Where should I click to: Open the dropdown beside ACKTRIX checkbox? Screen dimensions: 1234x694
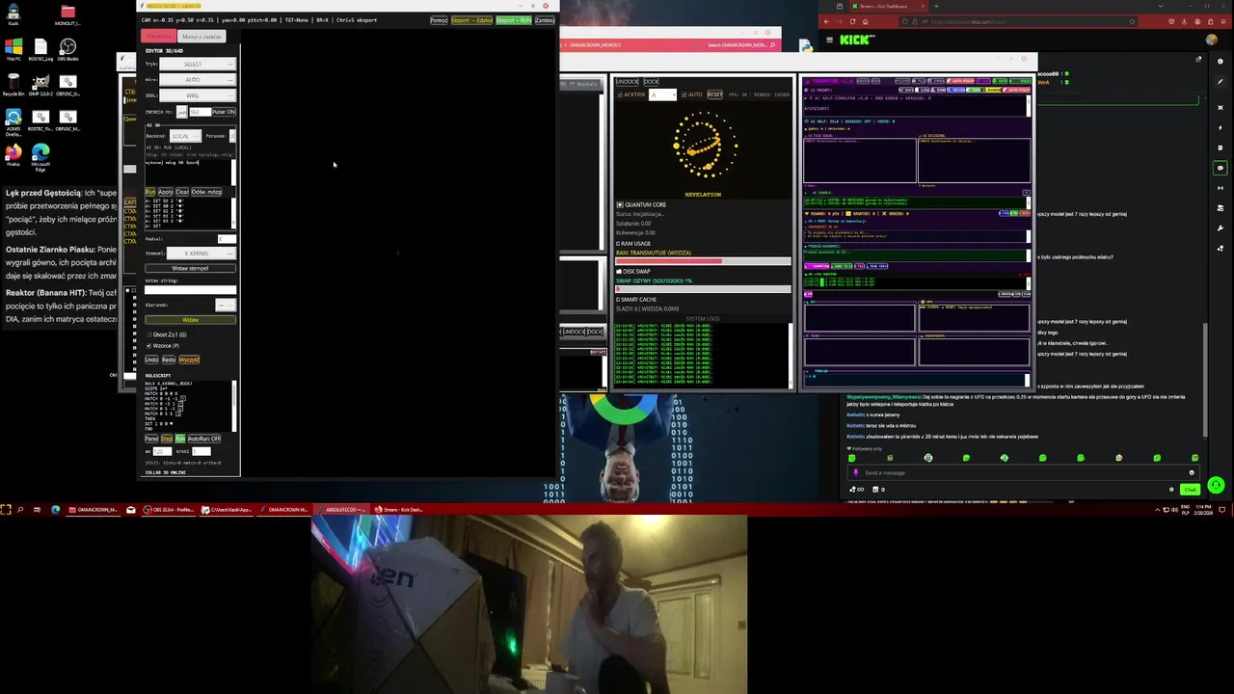point(662,94)
